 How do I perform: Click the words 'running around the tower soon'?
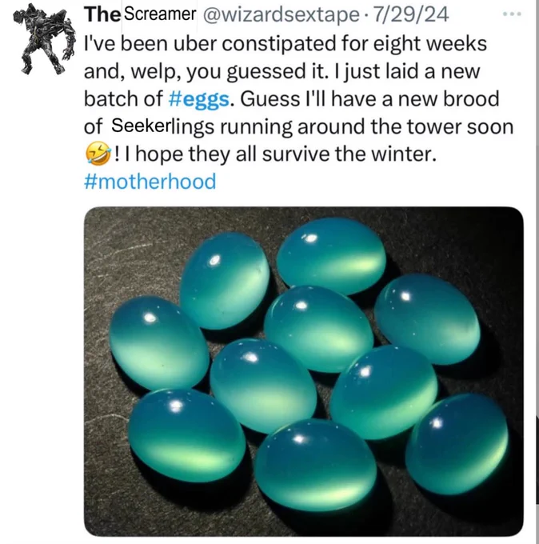366,126
